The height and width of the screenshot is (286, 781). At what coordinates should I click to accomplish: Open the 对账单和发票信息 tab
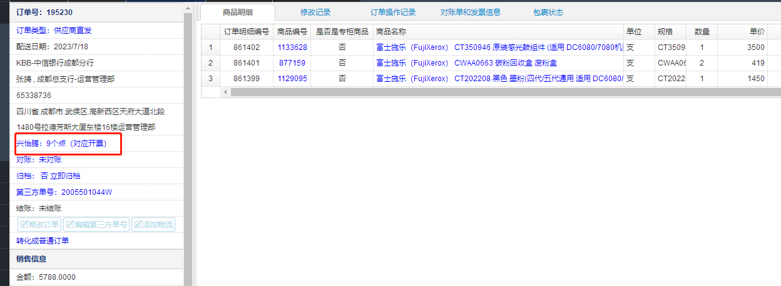coord(471,12)
